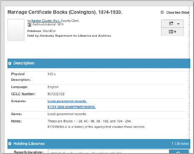Click the 1 Libraries count
This screenshot has width=194, height=154.
click(x=180, y=144)
